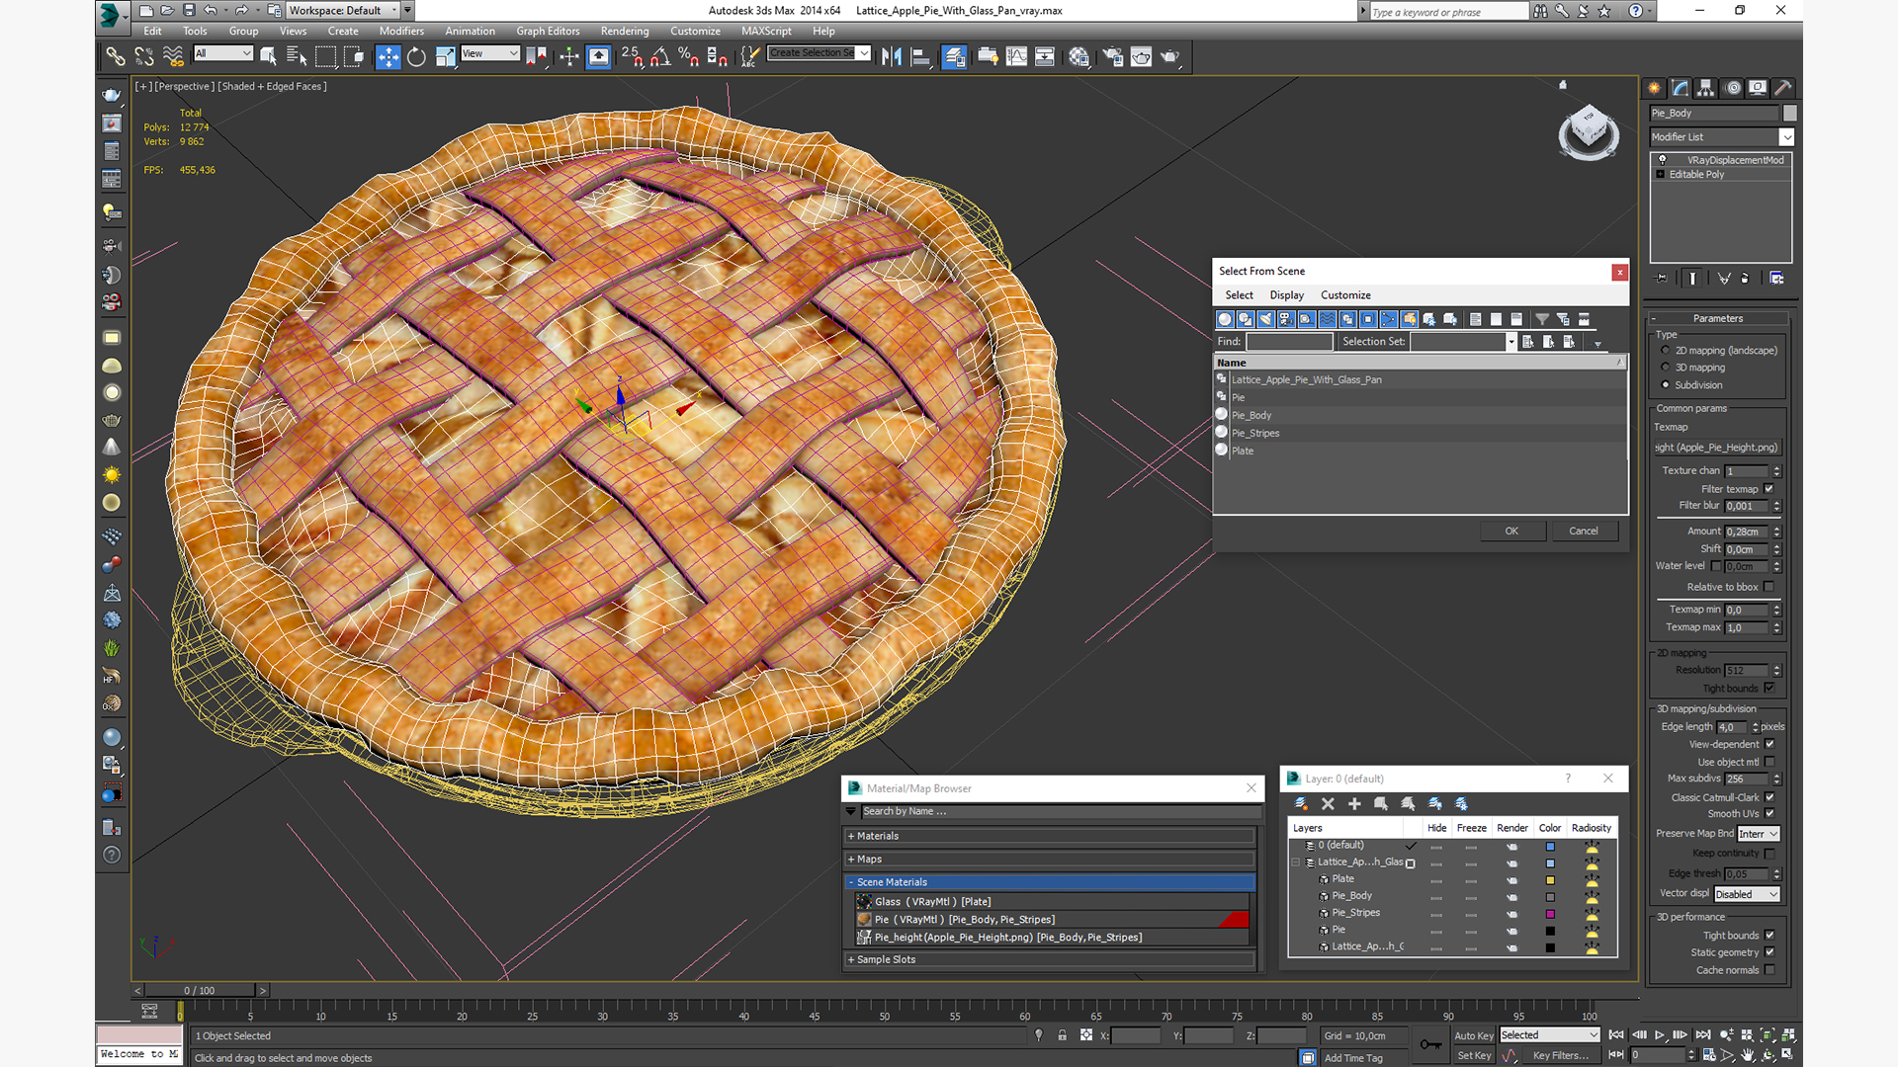Click the Texmap Apple_Pie_Height.png button
Screen dimensions: 1898x1067
point(1718,448)
